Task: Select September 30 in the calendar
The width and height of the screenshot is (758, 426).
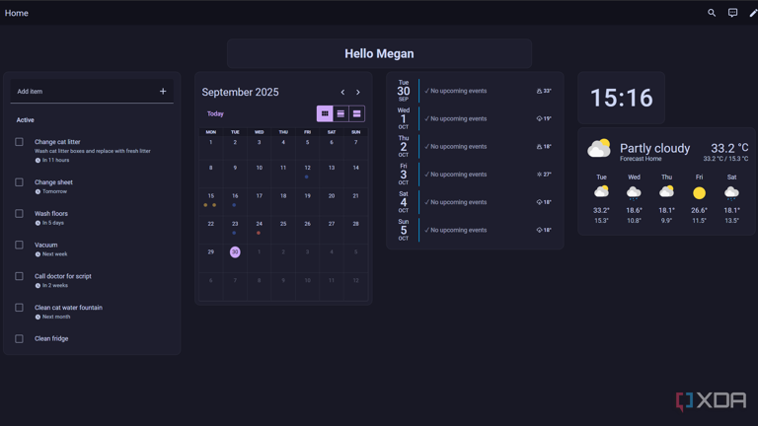Action: (235, 252)
